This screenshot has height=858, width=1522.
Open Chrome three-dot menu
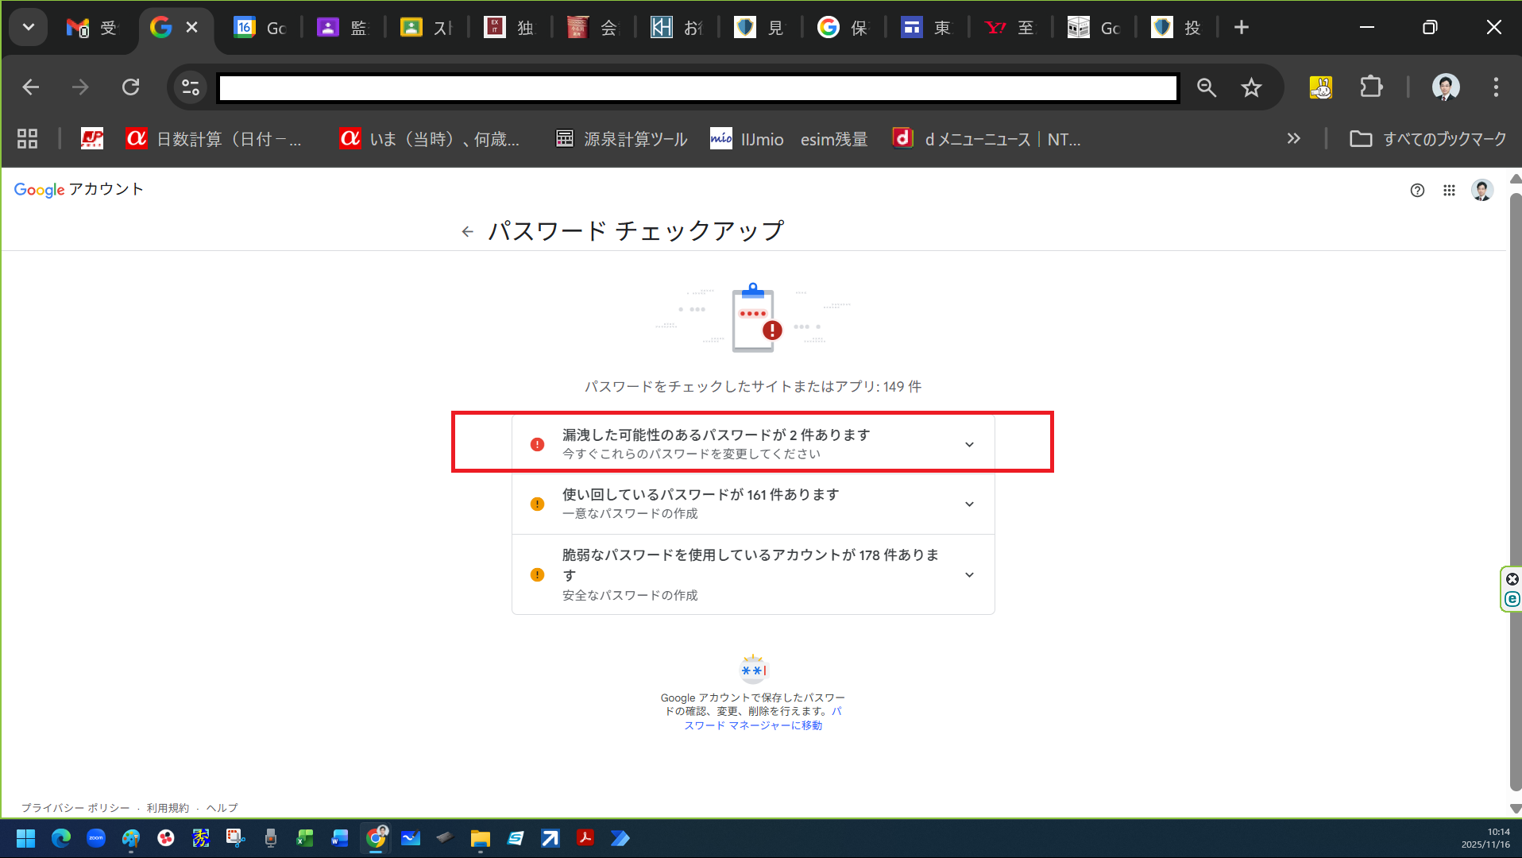[1495, 87]
